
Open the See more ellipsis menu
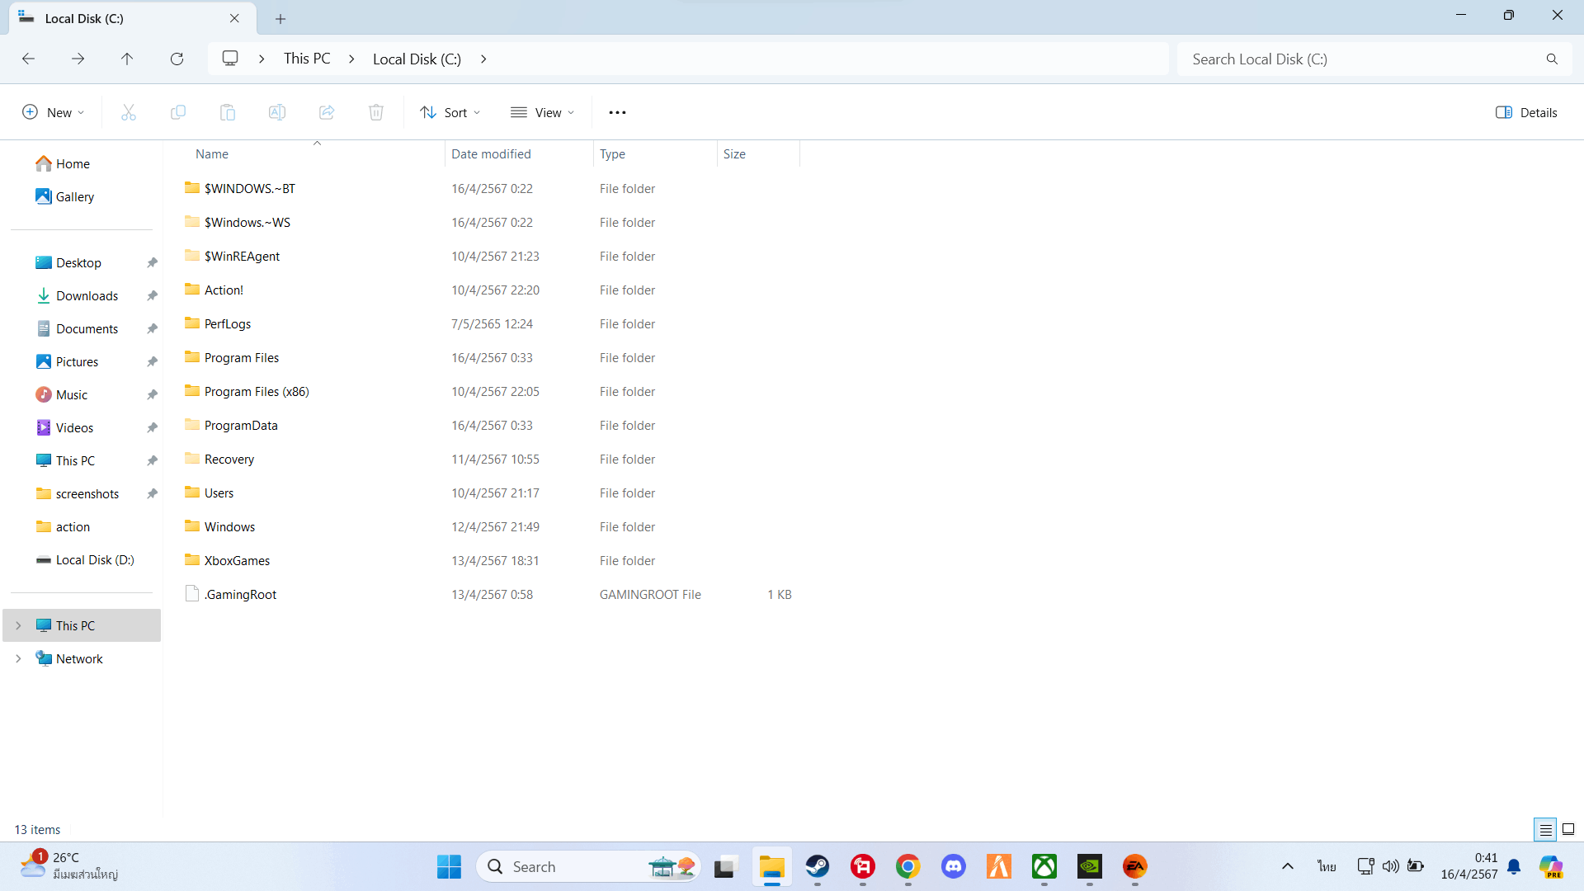[617, 112]
